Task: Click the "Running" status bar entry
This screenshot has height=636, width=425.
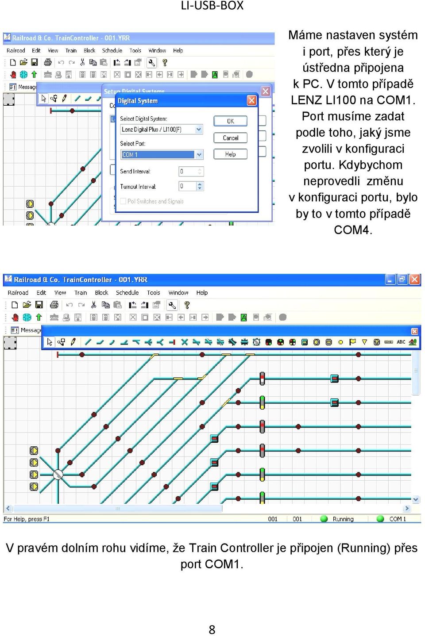Action: (343, 519)
